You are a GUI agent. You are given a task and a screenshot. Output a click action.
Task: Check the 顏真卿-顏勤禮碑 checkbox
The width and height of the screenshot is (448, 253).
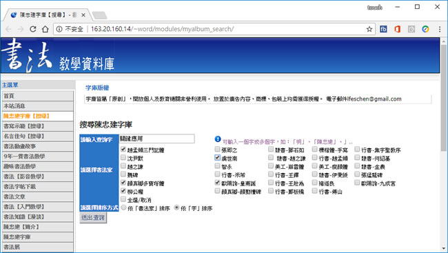(x=217, y=191)
